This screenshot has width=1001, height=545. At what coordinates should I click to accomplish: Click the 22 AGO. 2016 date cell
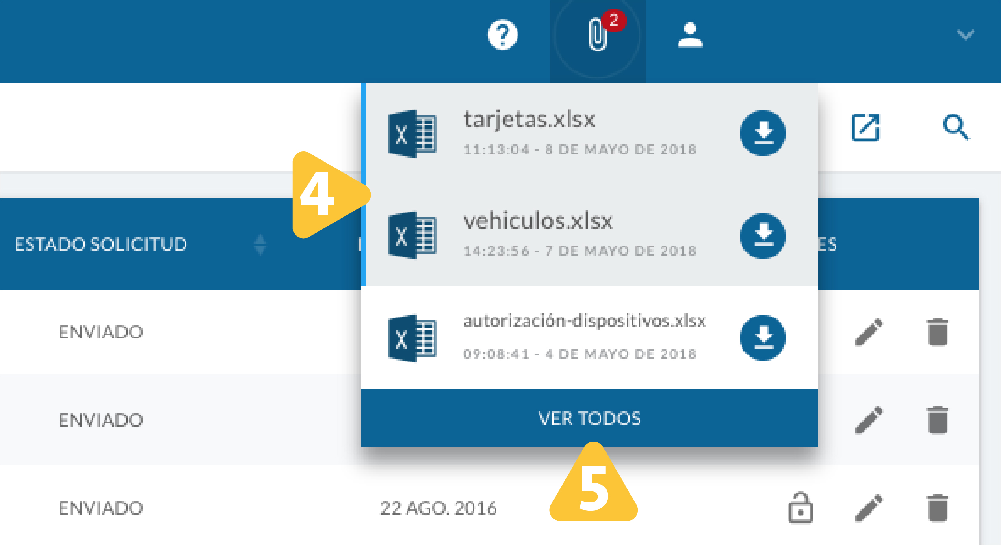pyautogui.click(x=438, y=508)
